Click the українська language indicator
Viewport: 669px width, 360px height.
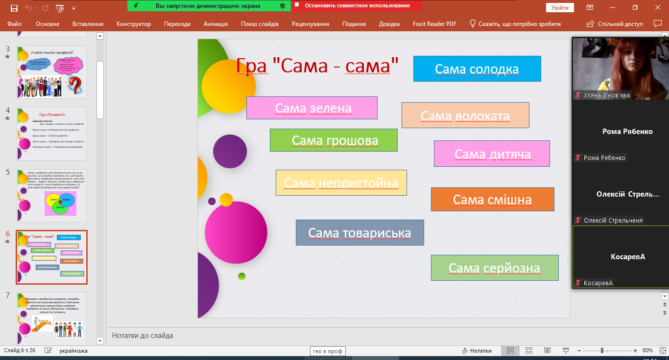coord(73,351)
